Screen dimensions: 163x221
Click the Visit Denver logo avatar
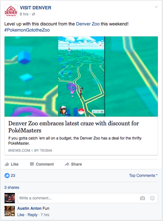[x=11, y=11]
